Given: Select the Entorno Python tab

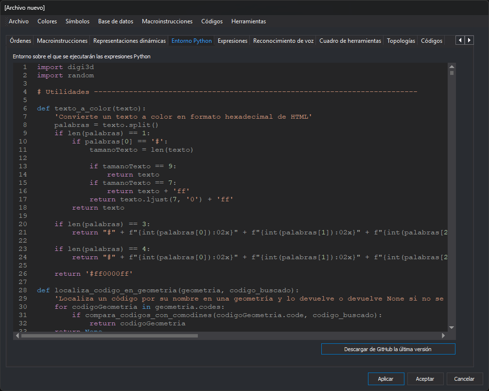Looking at the screenshot, I should click(x=192, y=40).
